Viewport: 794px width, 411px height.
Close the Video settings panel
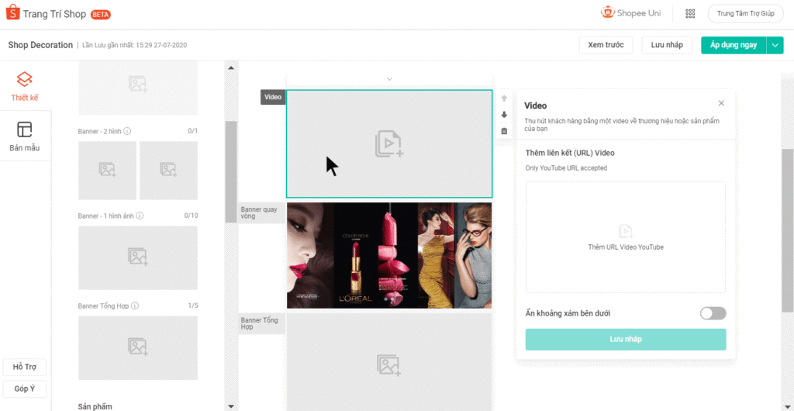721,103
